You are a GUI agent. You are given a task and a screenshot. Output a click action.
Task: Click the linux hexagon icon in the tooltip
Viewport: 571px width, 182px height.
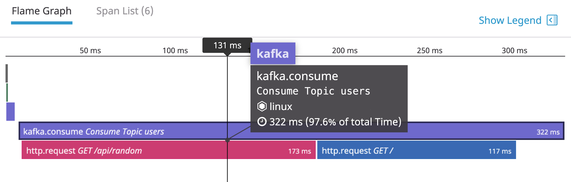tap(262, 106)
